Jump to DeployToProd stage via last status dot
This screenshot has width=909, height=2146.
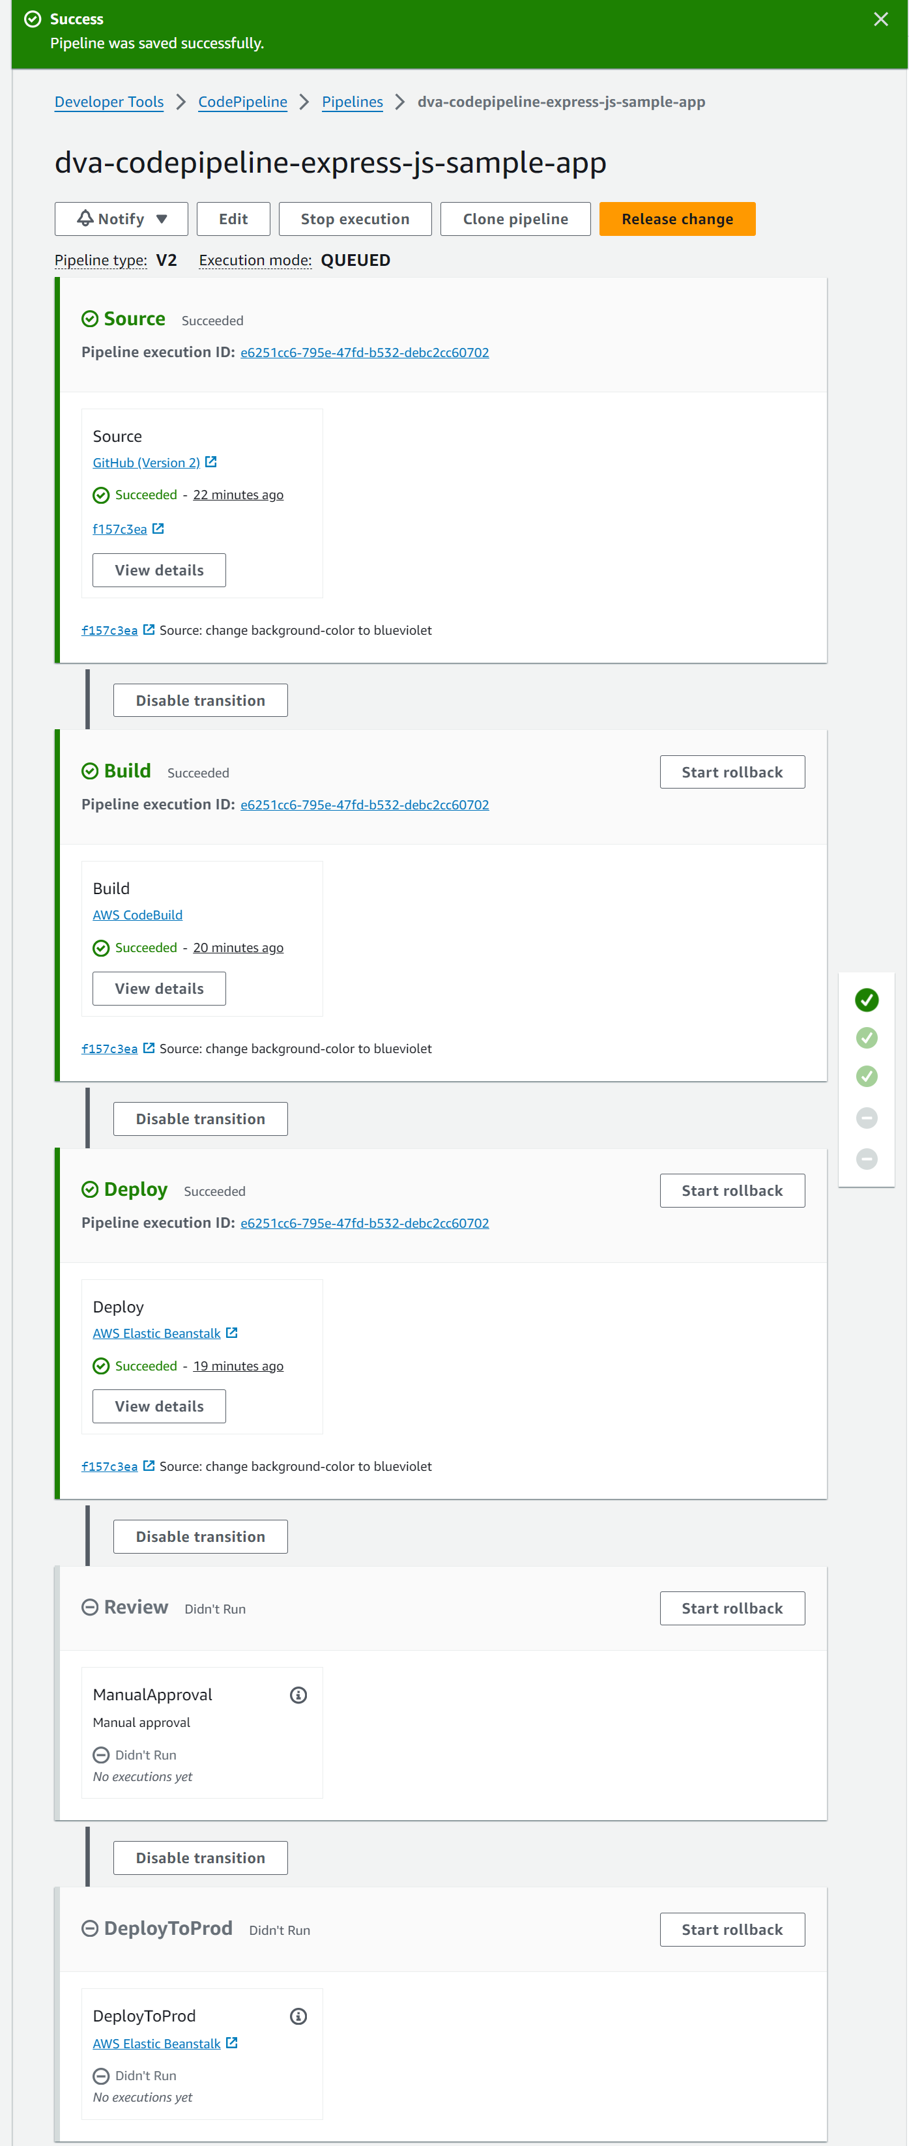[867, 1158]
